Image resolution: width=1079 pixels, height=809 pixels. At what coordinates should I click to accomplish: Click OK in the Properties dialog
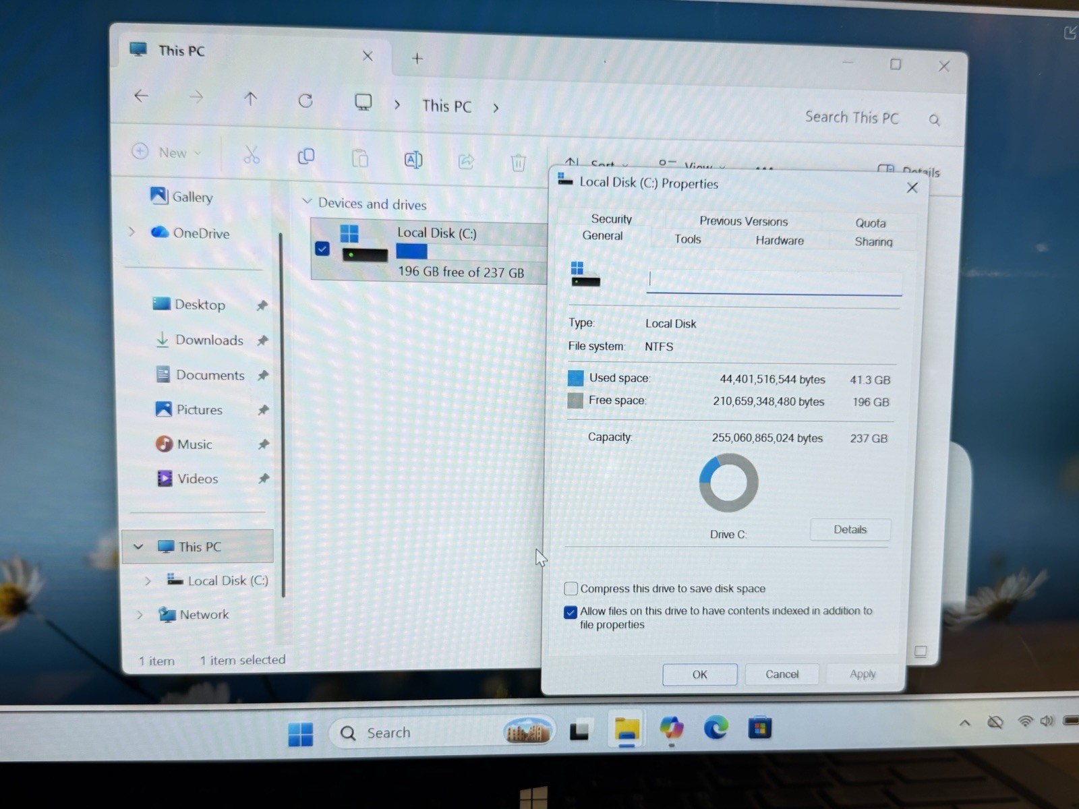699,674
